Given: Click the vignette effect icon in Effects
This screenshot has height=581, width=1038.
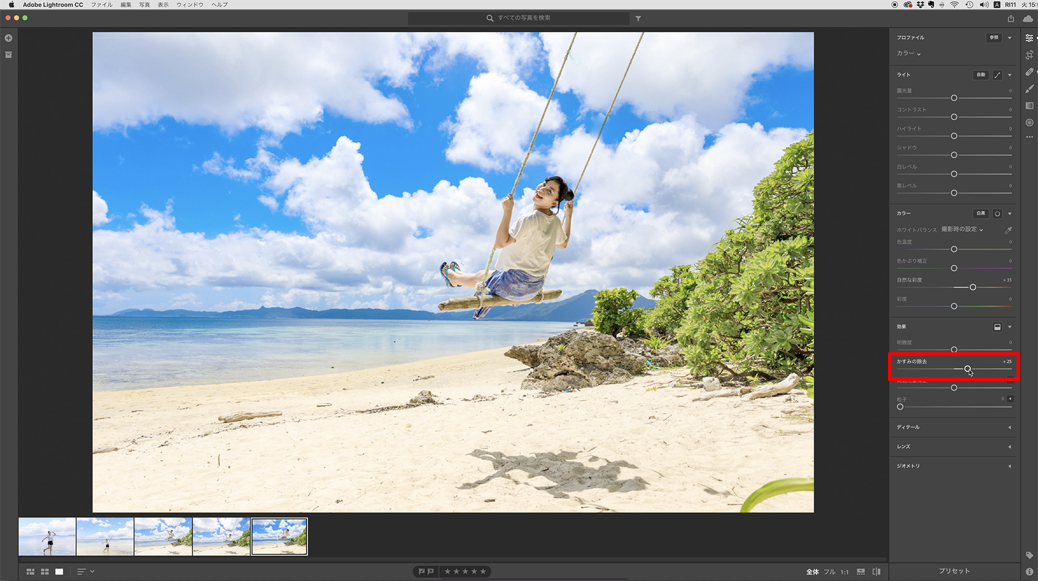Looking at the screenshot, I should (x=997, y=327).
